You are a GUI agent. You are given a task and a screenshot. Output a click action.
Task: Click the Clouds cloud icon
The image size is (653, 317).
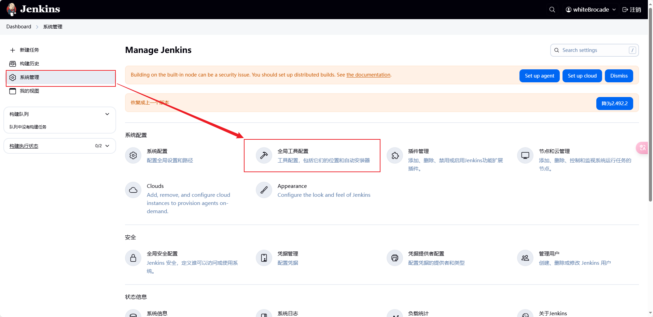tap(133, 190)
